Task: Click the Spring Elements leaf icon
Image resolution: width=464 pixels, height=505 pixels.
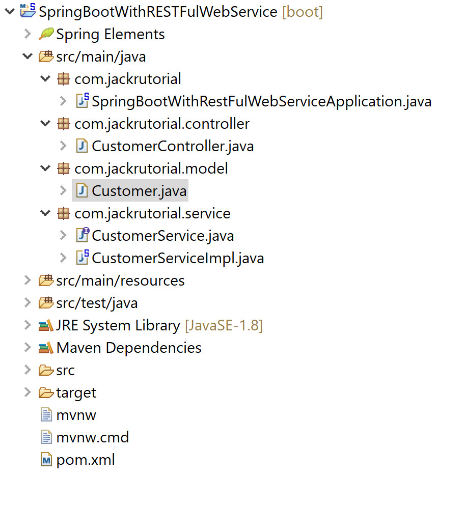Action: tap(46, 34)
